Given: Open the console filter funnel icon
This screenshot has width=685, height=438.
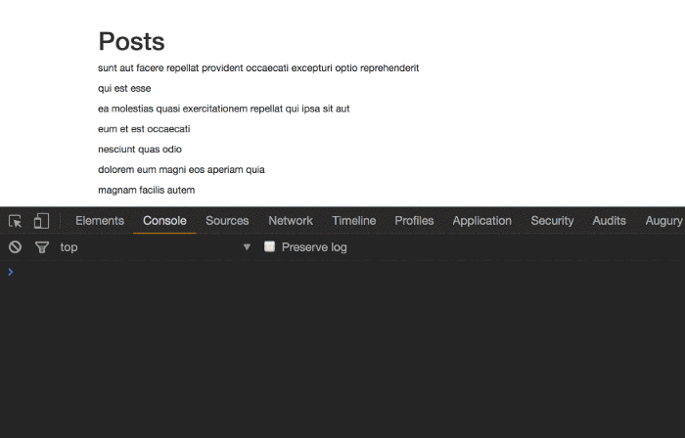Looking at the screenshot, I should [x=42, y=247].
